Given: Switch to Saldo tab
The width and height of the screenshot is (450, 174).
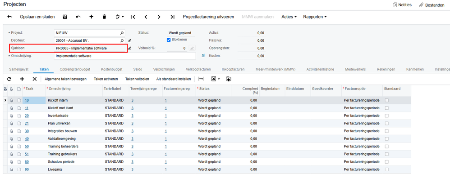Looking at the screenshot, I should point(138,69).
